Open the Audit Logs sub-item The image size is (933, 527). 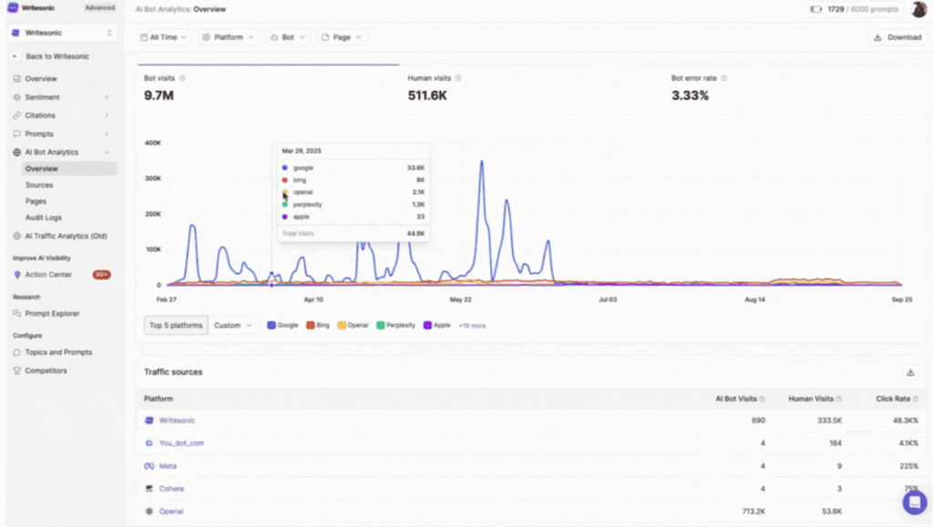(44, 218)
